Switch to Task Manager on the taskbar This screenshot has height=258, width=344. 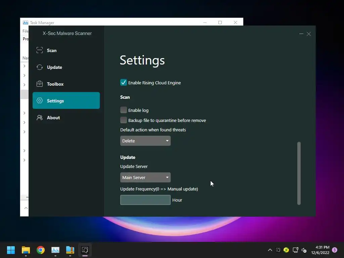55,250
